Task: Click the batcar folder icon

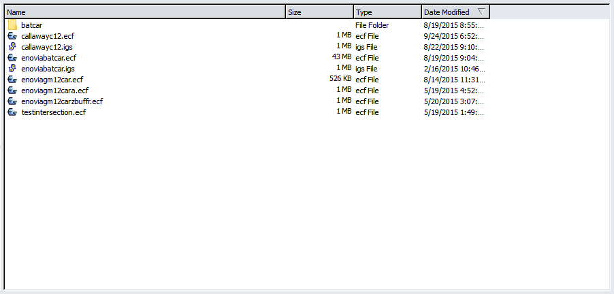Action: 12,25
